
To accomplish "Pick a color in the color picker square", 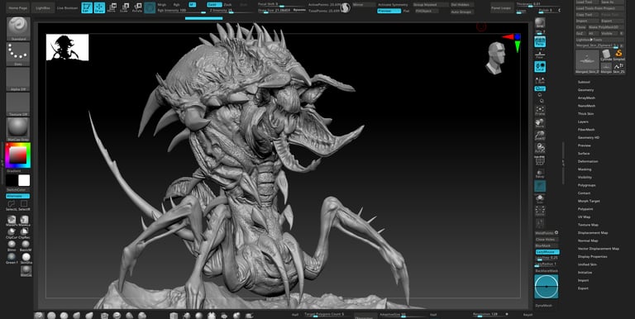I will [18, 155].
